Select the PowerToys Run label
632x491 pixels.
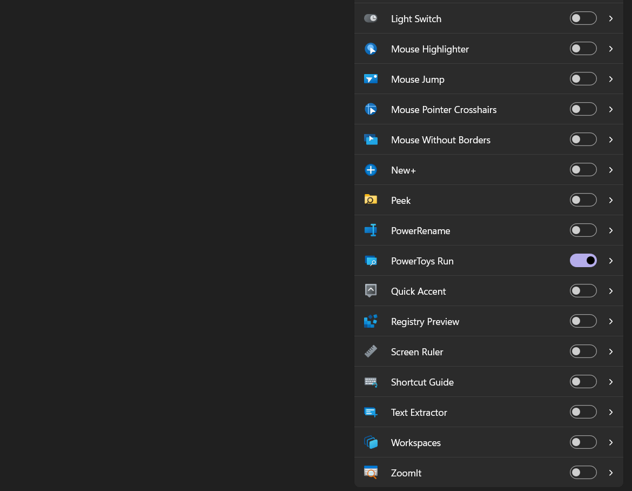click(x=422, y=261)
